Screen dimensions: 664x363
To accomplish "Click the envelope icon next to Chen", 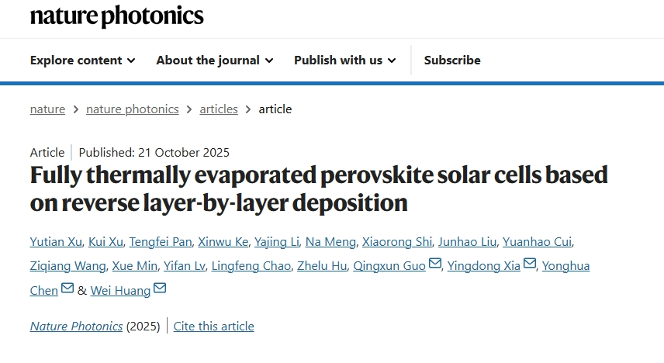I will click(67, 289).
